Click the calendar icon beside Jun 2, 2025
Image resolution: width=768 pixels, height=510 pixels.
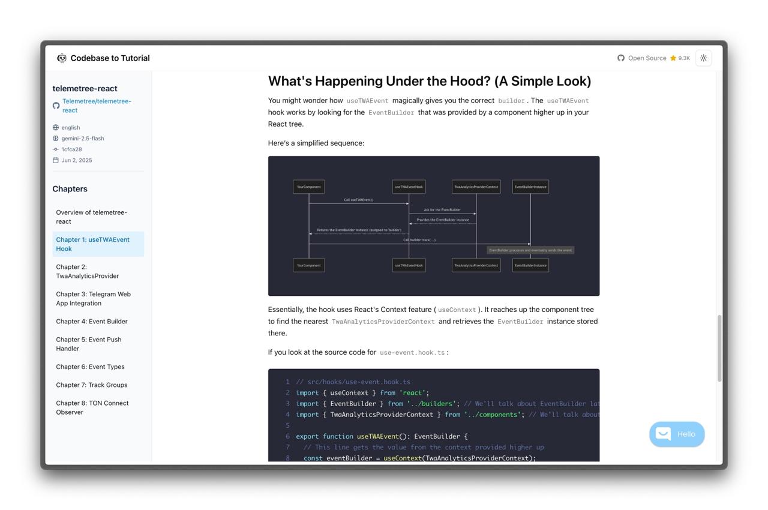(56, 160)
